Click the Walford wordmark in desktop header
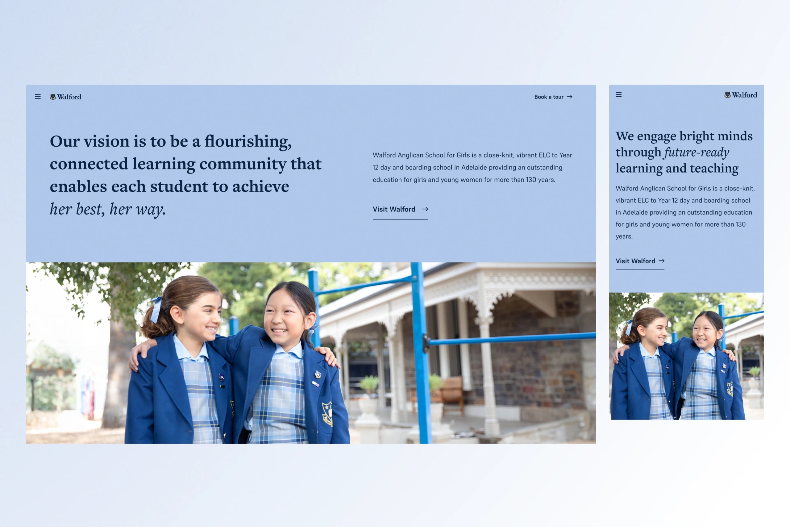Image resolution: width=790 pixels, height=527 pixels. (69, 97)
